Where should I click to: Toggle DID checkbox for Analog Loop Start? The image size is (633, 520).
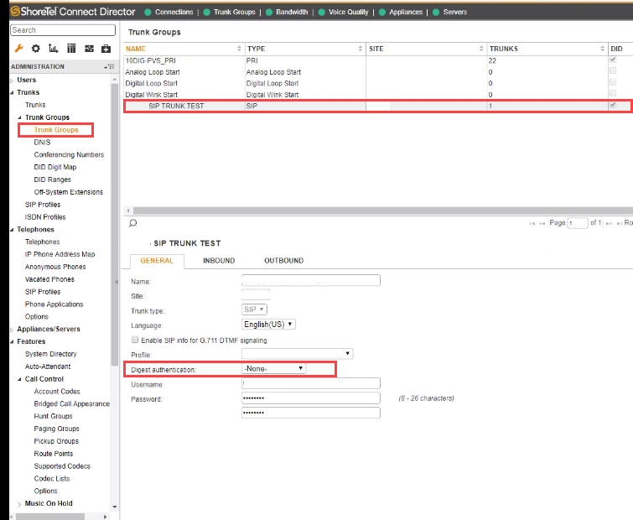(613, 70)
